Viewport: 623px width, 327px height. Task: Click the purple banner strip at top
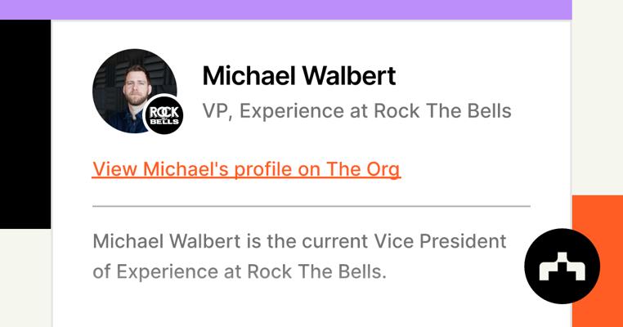tap(285, 9)
